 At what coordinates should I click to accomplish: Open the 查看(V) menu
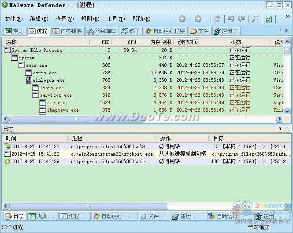coord(65,19)
